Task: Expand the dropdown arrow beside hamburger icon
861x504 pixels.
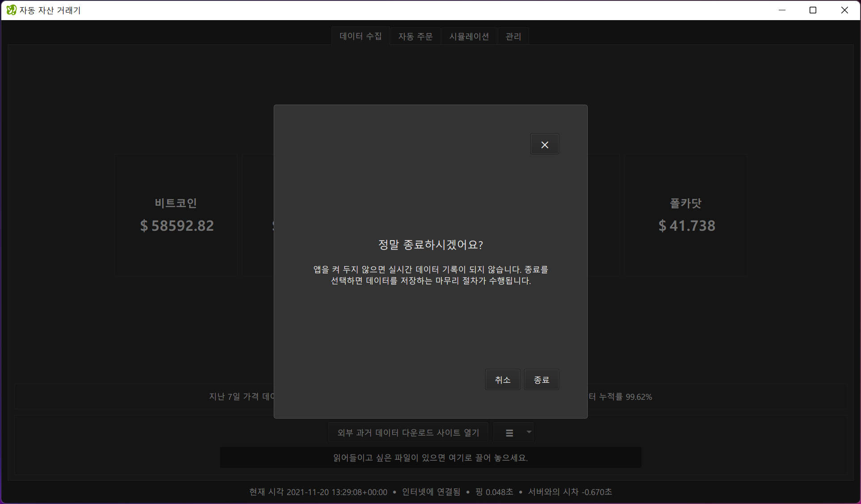Action: (x=529, y=432)
